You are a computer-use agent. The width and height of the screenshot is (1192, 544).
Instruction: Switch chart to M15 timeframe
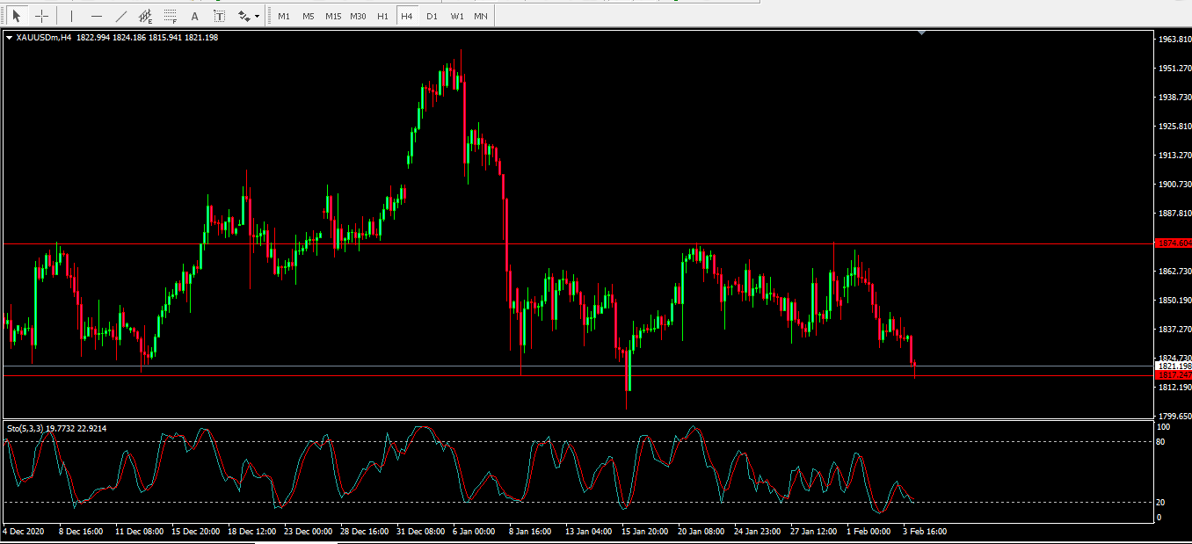point(333,16)
